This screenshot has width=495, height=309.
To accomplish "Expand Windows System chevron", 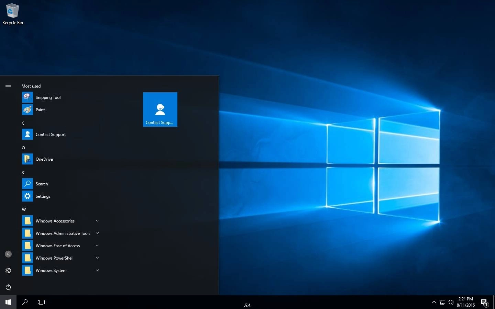I will click(97, 270).
